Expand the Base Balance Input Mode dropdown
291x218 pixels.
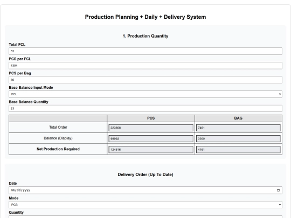pos(145,94)
